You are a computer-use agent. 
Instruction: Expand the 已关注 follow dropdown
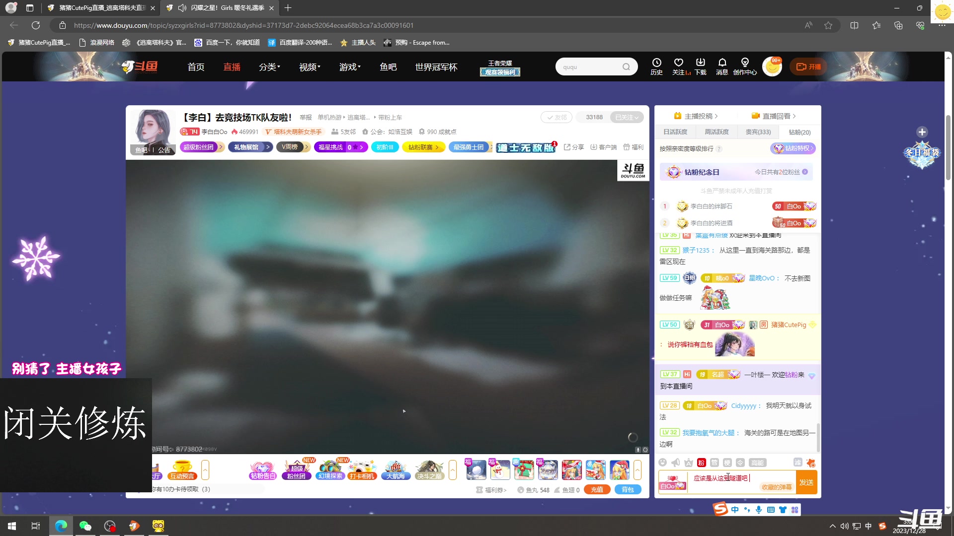click(x=627, y=117)
